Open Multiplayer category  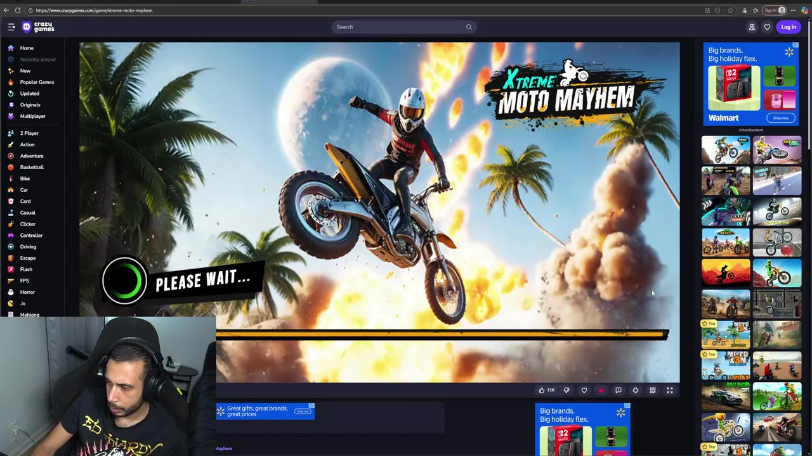point(32,117)
